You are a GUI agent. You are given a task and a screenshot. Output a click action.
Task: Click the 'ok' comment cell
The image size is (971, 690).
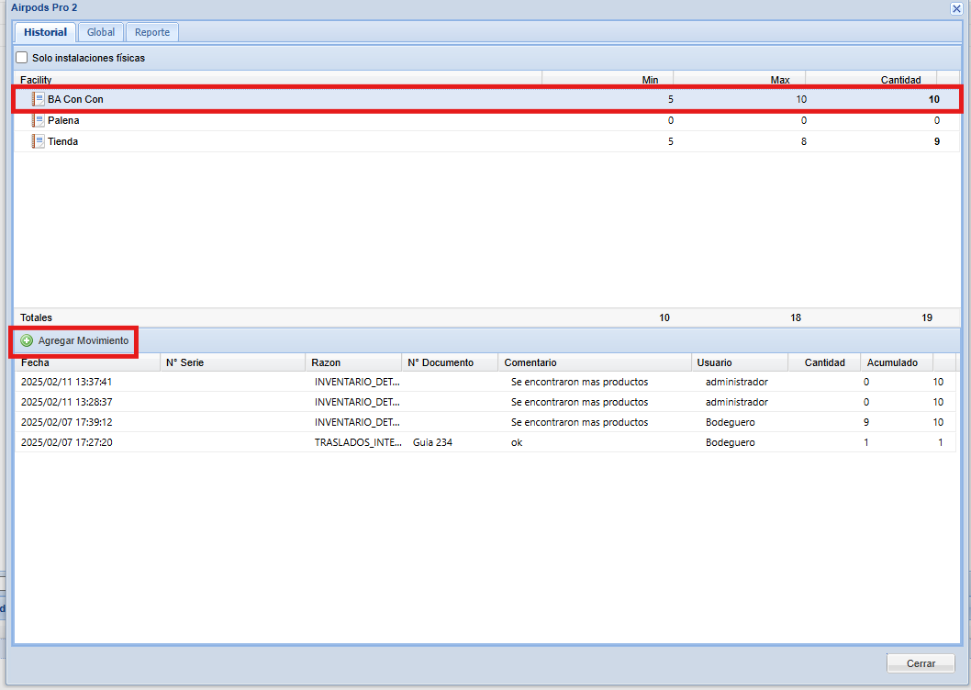click(517, 442)
